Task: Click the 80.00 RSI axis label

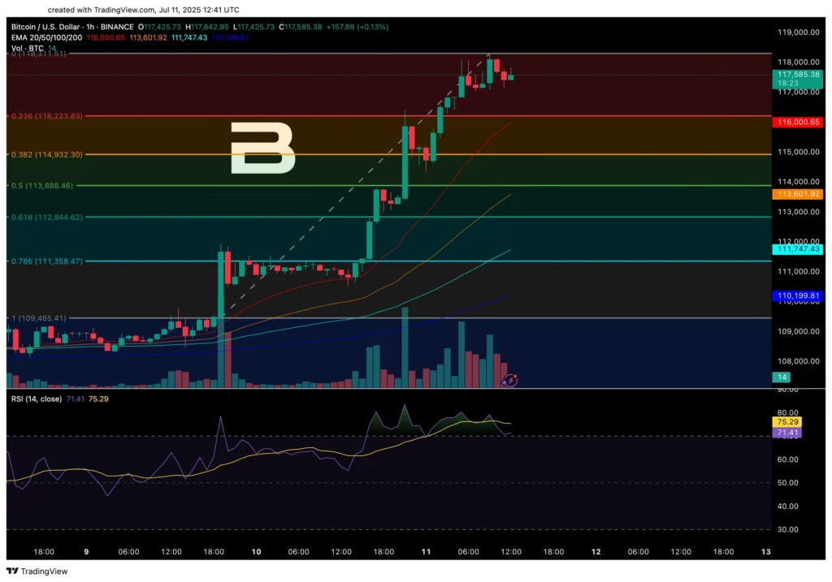Action: click(x=788, y=412)
